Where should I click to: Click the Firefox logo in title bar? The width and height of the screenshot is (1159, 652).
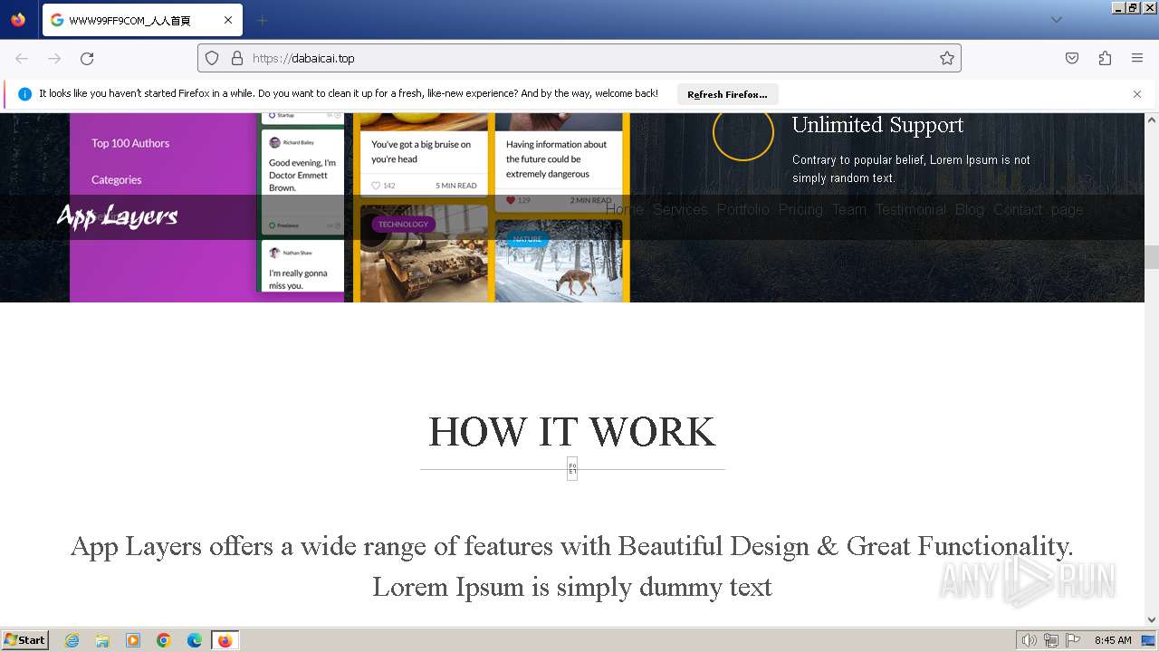click(x=18, y=20)
